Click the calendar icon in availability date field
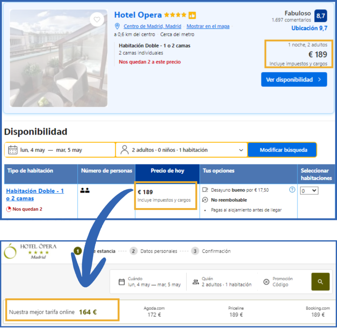 pos(12,149)
